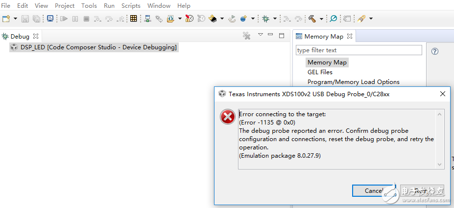454x208 pixels.
Task: Minimize the Debug view panel
Action: 270,35
